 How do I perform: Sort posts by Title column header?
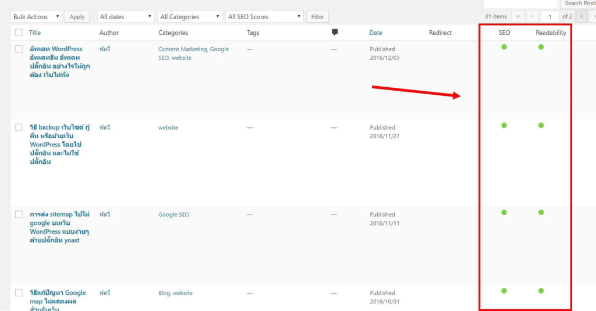point(35,33)
